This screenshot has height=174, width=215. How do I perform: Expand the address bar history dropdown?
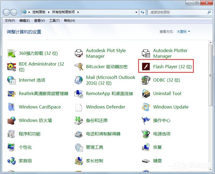[136, 12]
